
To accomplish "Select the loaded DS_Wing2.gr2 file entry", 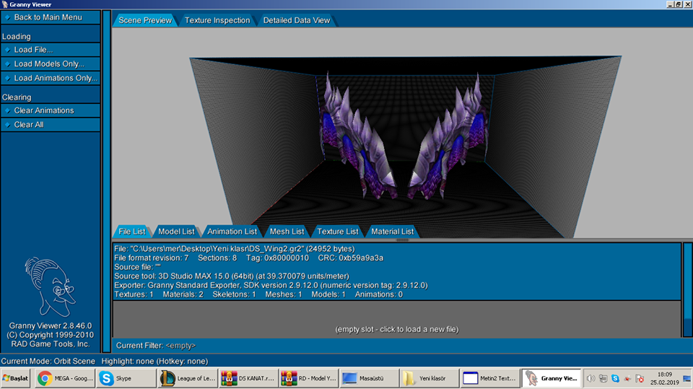I will 397,271.
